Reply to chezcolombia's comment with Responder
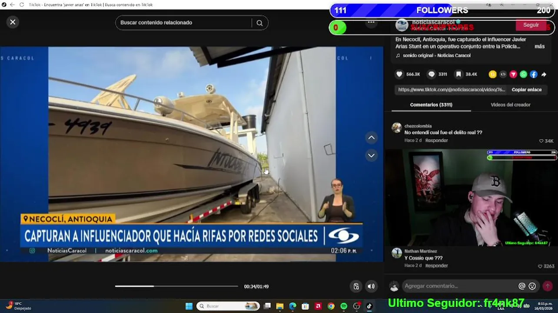558x313 pixels. [436, 140]
